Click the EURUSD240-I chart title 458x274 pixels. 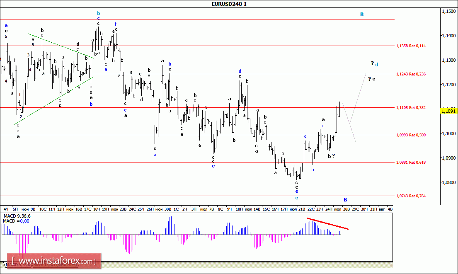click(229, 4)
